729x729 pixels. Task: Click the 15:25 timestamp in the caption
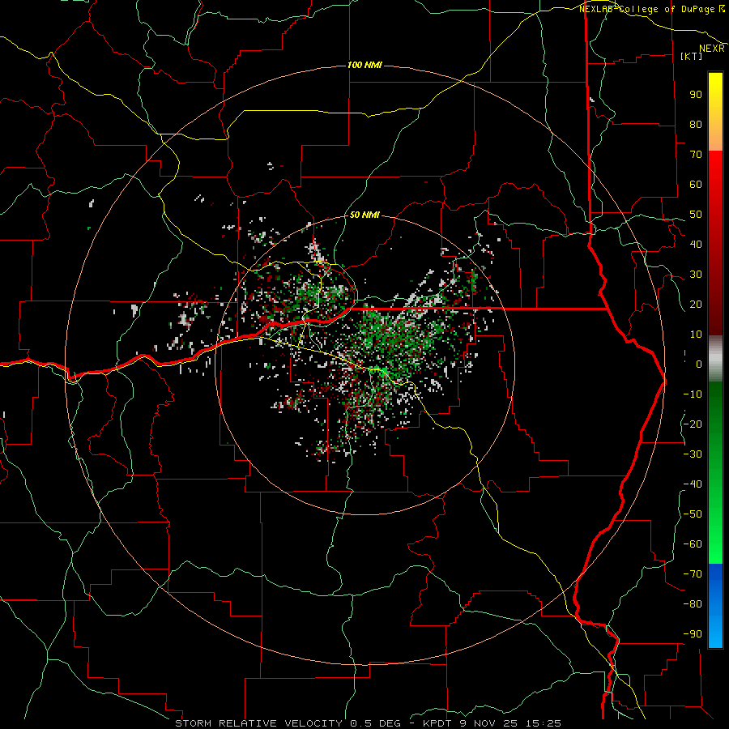tap(544, 723)
